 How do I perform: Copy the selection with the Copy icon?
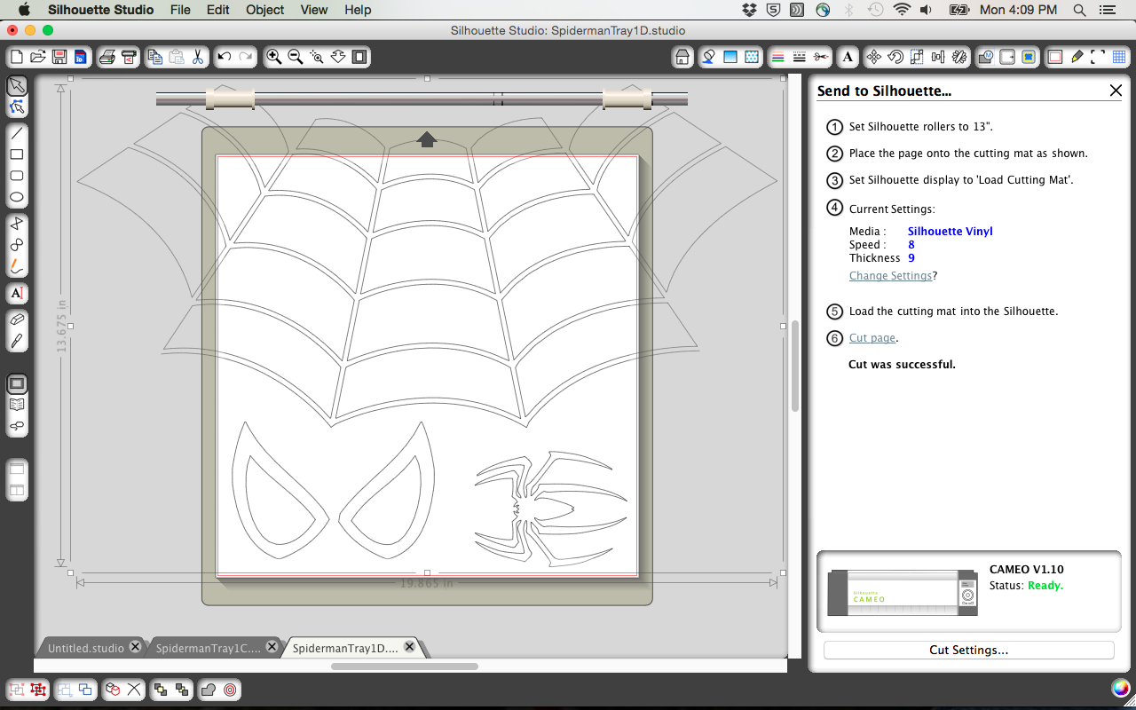(x=155, y=57)
